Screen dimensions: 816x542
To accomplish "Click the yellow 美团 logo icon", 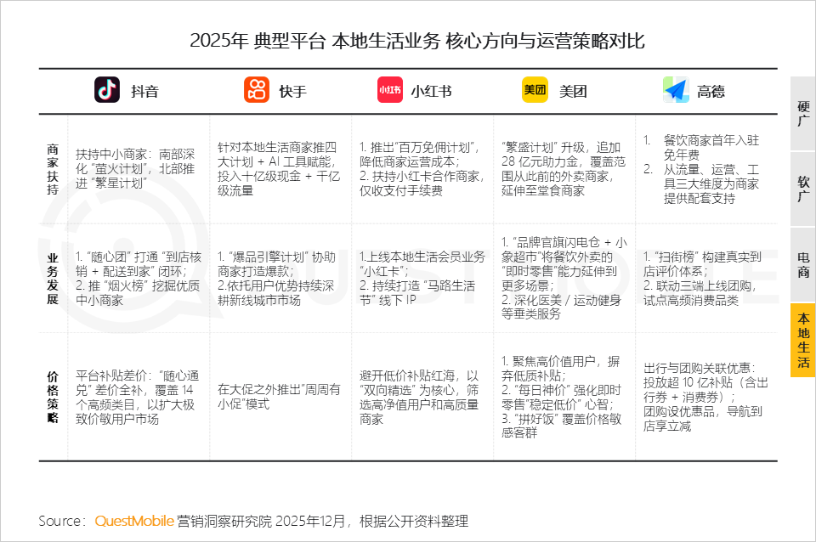I will coord(534,89).
